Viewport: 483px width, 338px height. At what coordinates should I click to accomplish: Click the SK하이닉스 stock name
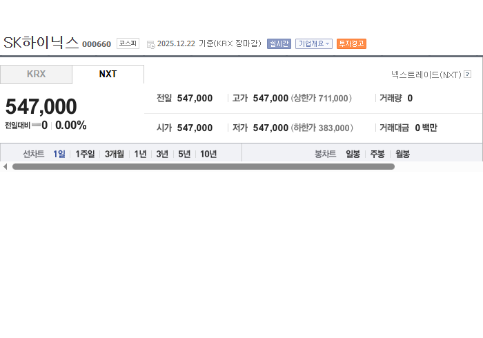click(x=41, y=43)
